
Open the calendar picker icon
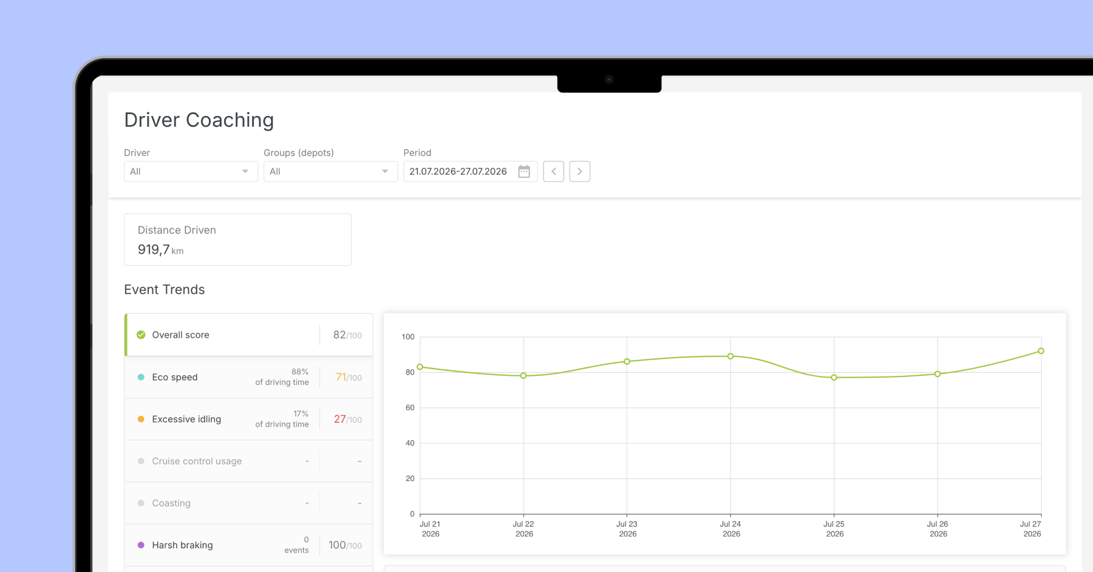pyautogui.click(x=524, y=171)
